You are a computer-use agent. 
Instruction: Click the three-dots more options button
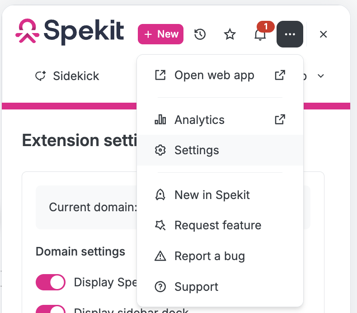(x=290, y=34)
